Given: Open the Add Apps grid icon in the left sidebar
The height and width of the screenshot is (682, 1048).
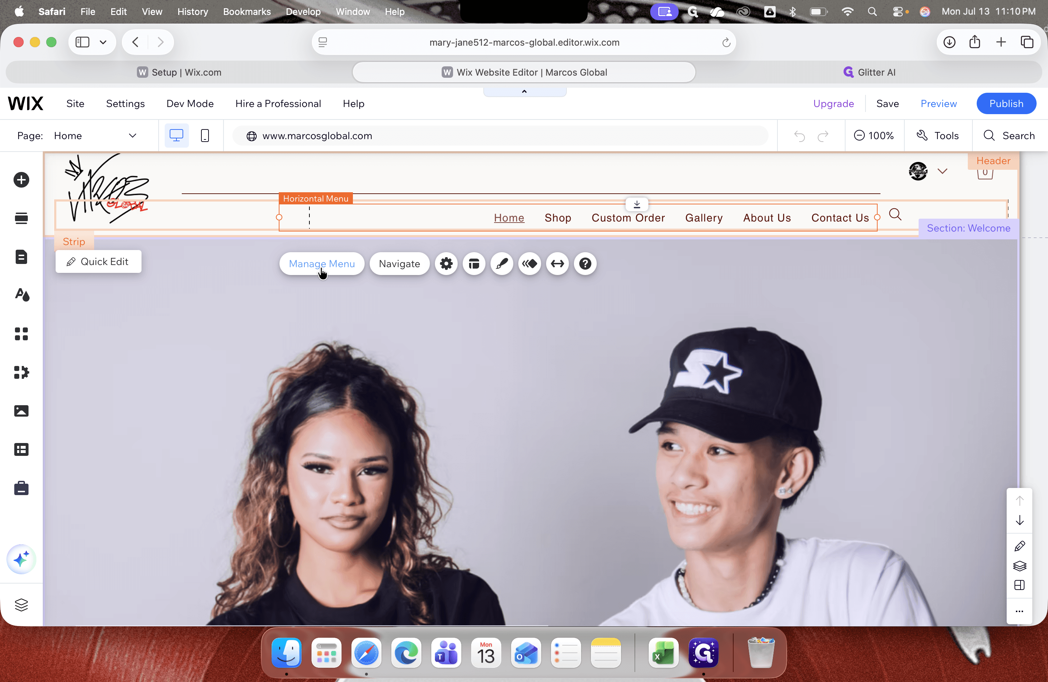Looking at the screenshot, I should pos(21,334).
